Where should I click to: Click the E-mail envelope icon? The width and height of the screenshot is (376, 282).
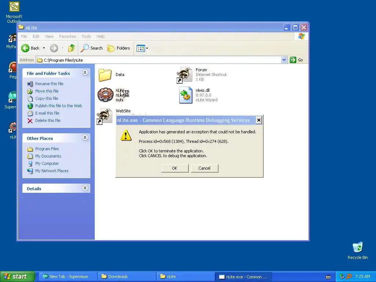[30, 113]
